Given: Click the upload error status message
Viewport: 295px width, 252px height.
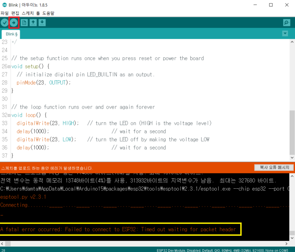Looking at the screenshot, I should click(x=47, y=168).
